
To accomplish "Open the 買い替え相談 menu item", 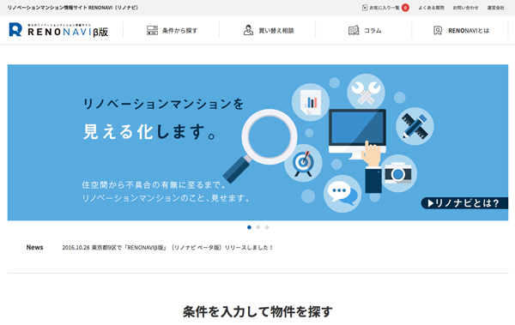I will 269,31.
